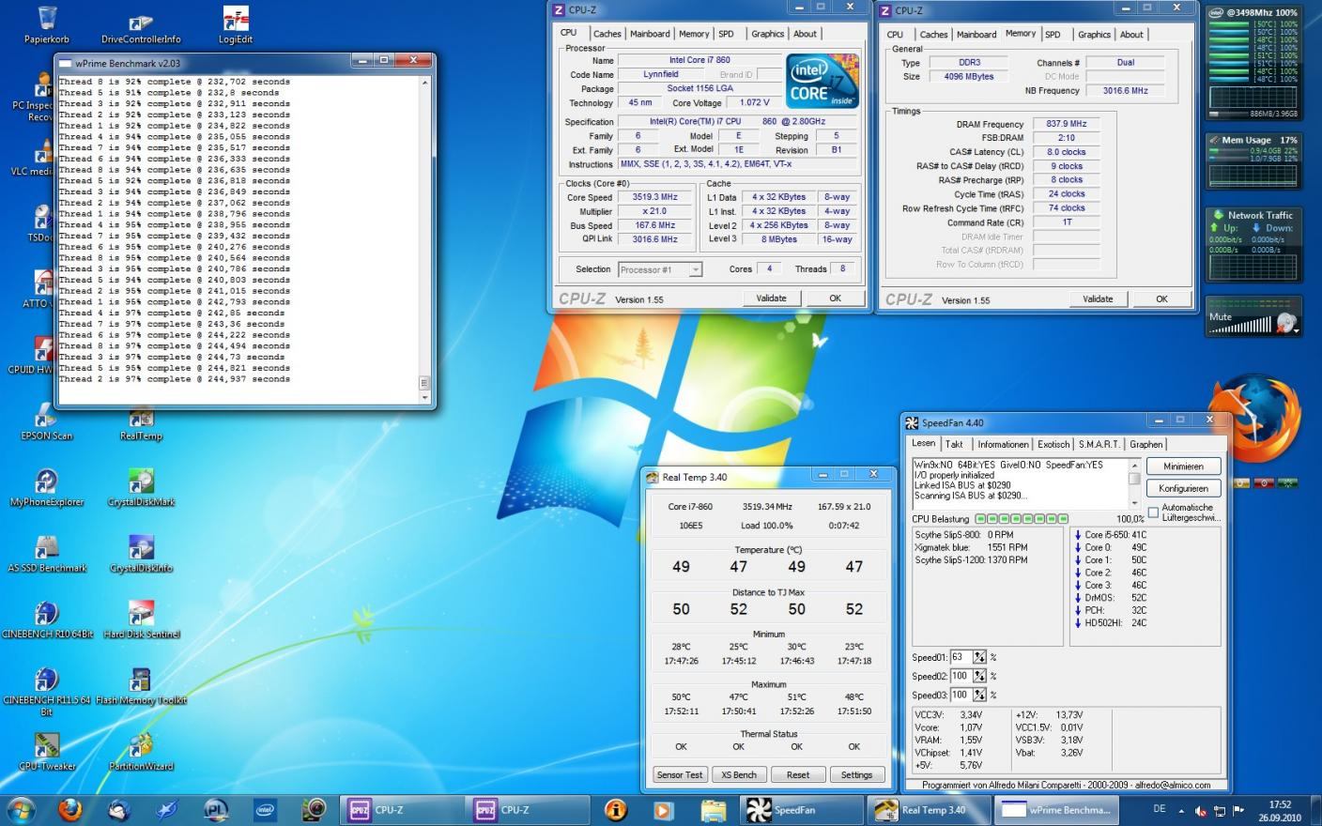
Task: Open CINEBENCH R11.5 64 Bit icon
Action: pos(46,692)
